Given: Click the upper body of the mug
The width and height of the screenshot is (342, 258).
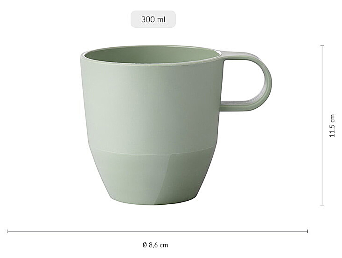Looking at the screenshot, I should 151,106.
